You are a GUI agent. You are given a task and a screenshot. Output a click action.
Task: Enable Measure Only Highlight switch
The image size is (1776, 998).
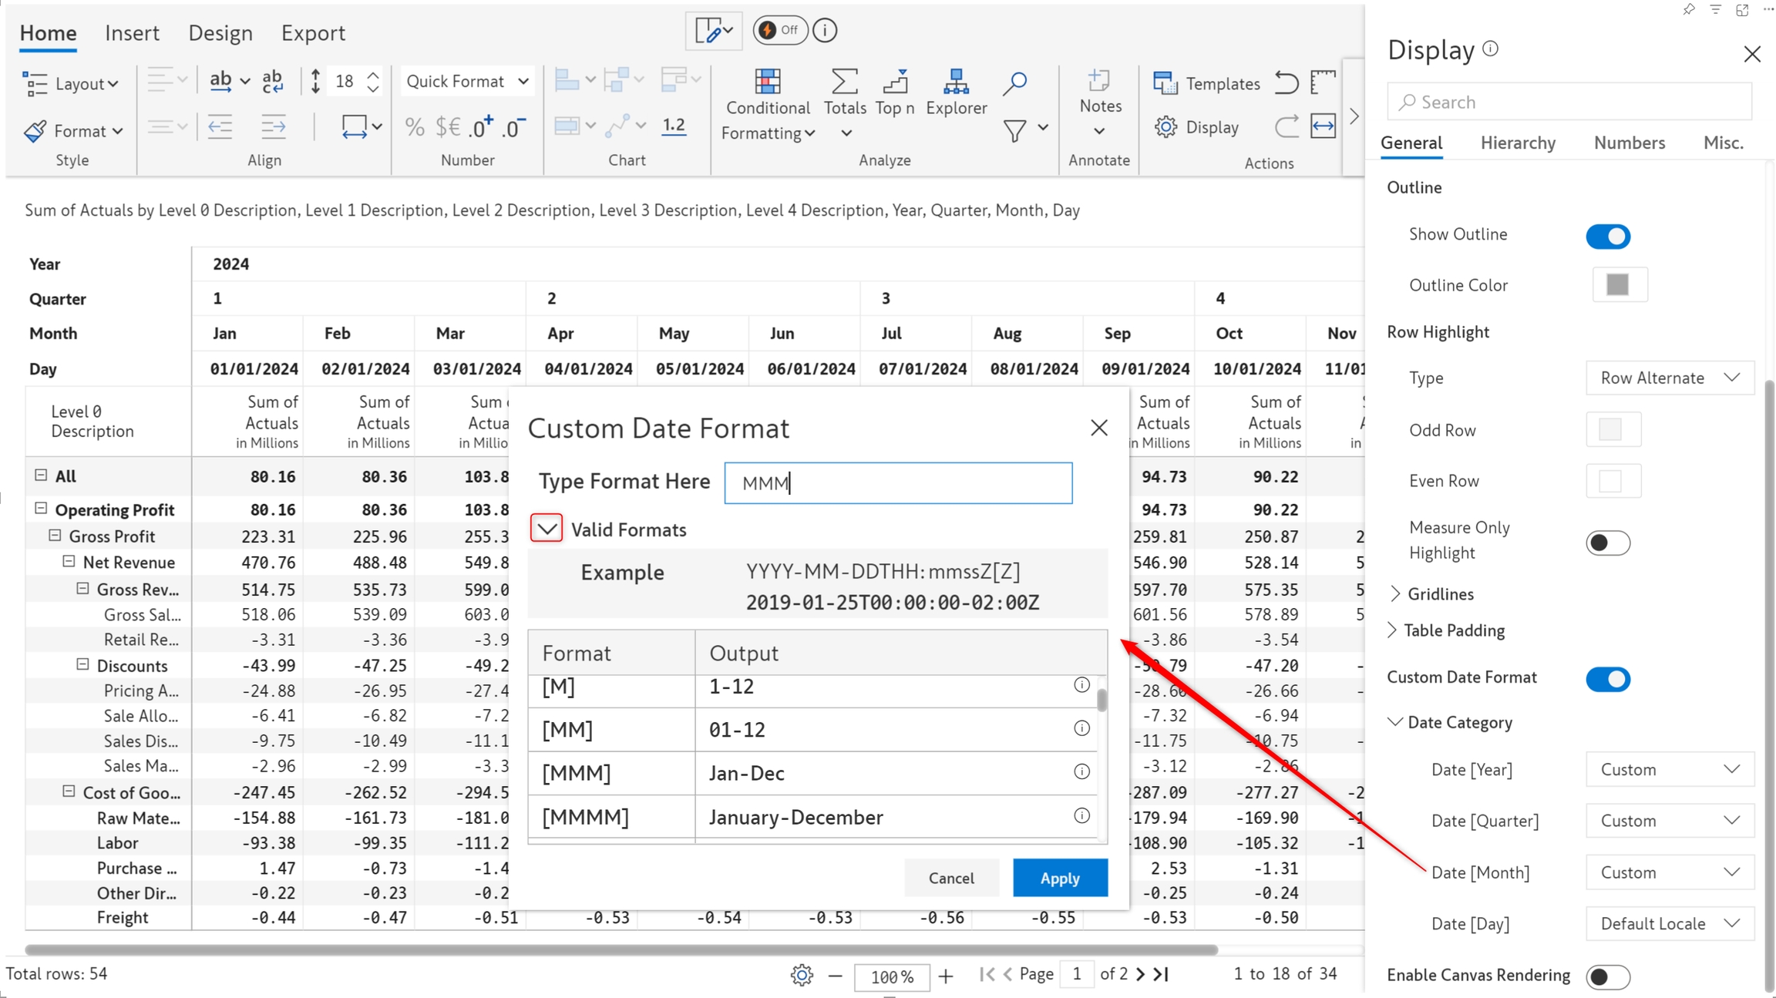pos(1607,543)
